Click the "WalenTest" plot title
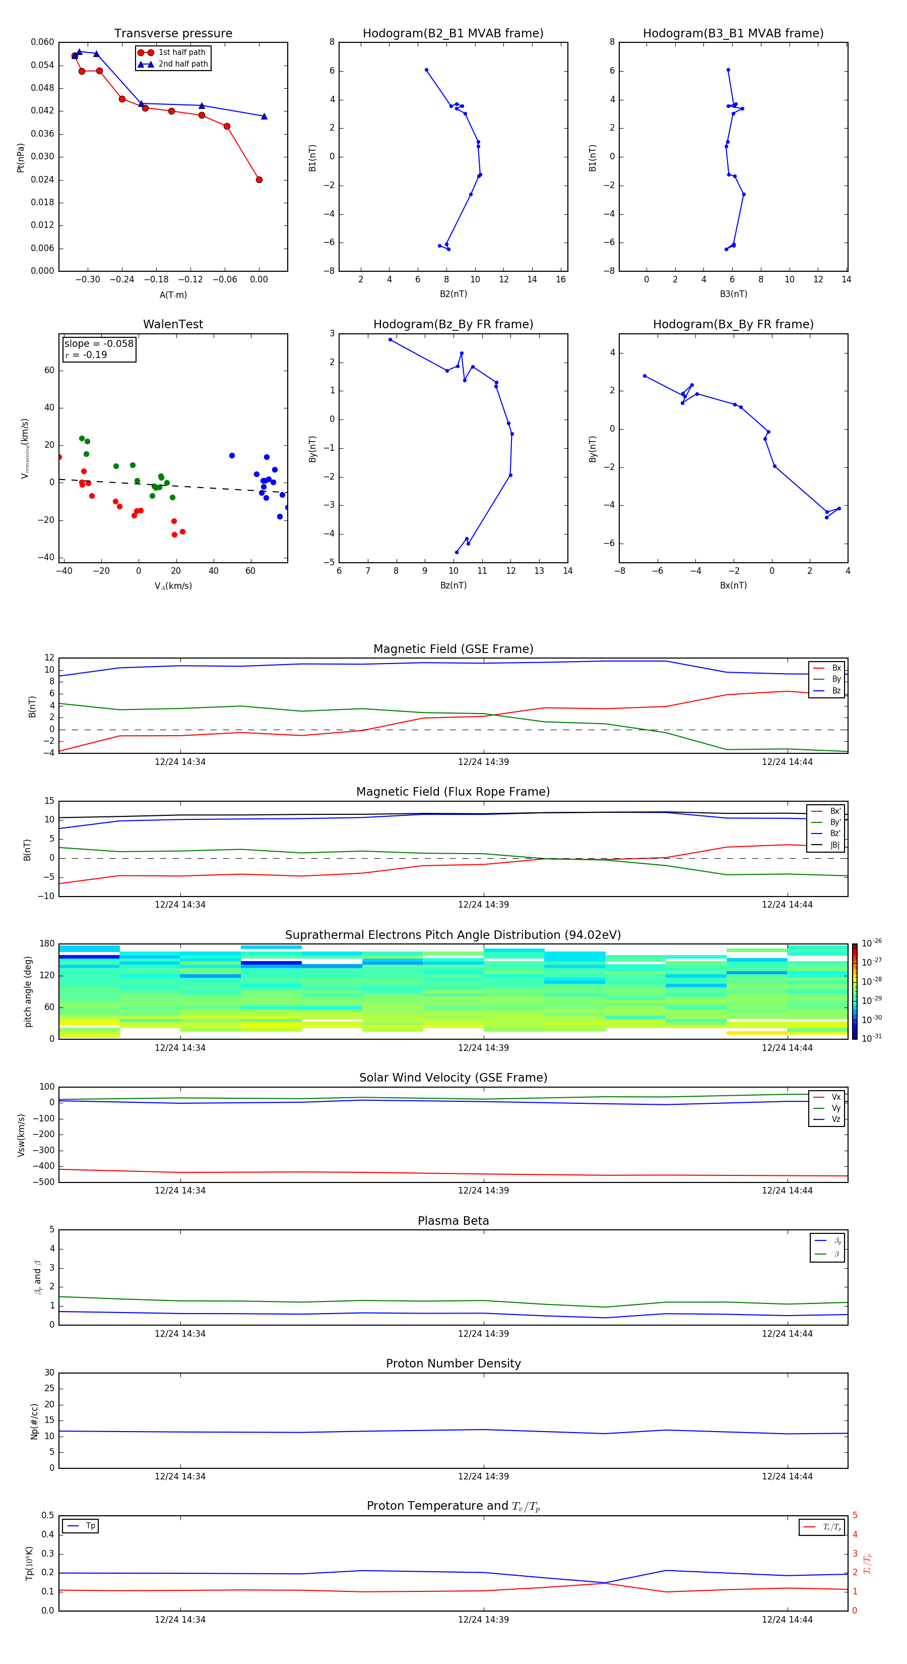907x1664 pixels. [173, 324]
